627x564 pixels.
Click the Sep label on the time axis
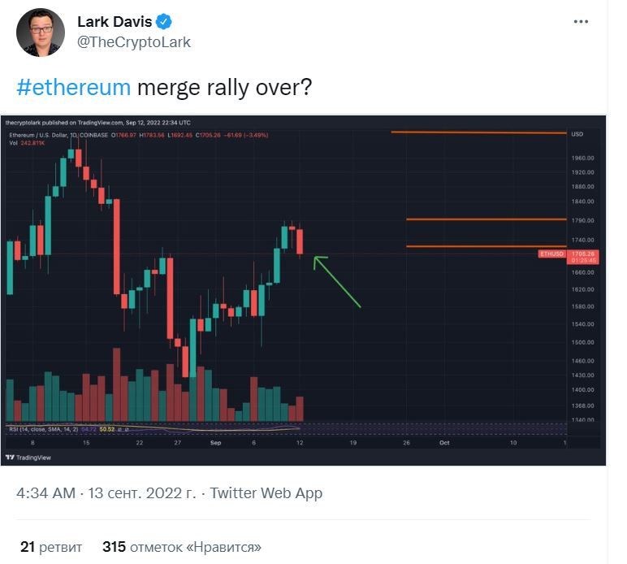(216, 443)
